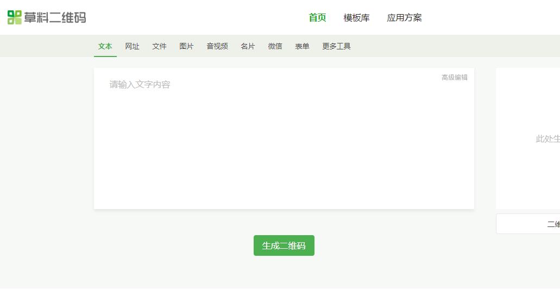The width and height of the screenshot is (560, 290).
Task: Click the 草料二维码 logo
Action: tap(47, 17)
